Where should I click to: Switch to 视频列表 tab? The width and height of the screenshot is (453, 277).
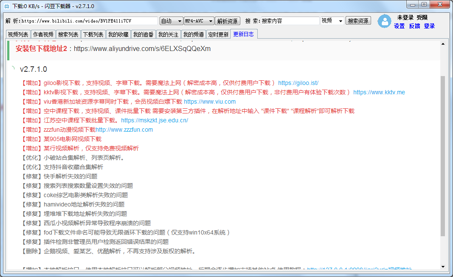[18, 34]
